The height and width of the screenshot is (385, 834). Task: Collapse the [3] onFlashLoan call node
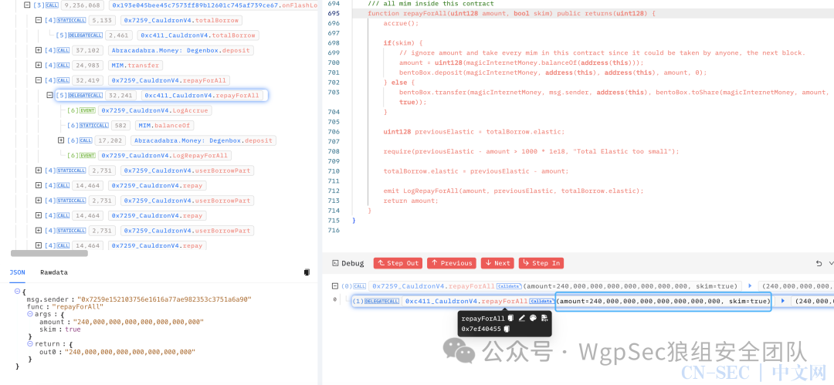tap(26, 5)
